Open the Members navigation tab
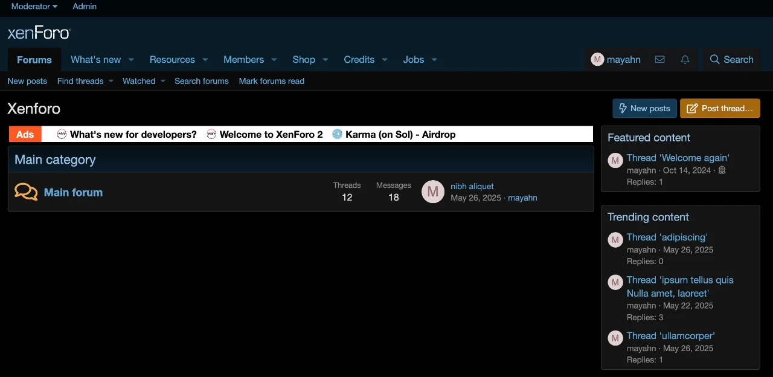The image size is (773, 377). point(243,60)
